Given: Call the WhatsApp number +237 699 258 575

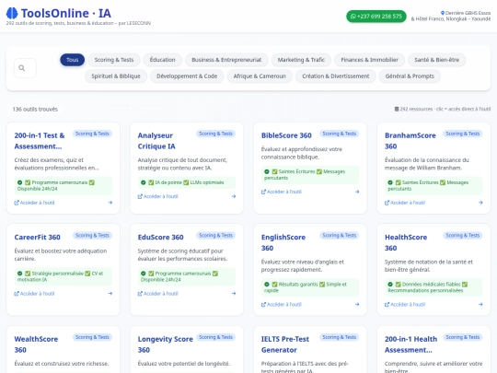Looking at the screenshot, I should point(376,17).
